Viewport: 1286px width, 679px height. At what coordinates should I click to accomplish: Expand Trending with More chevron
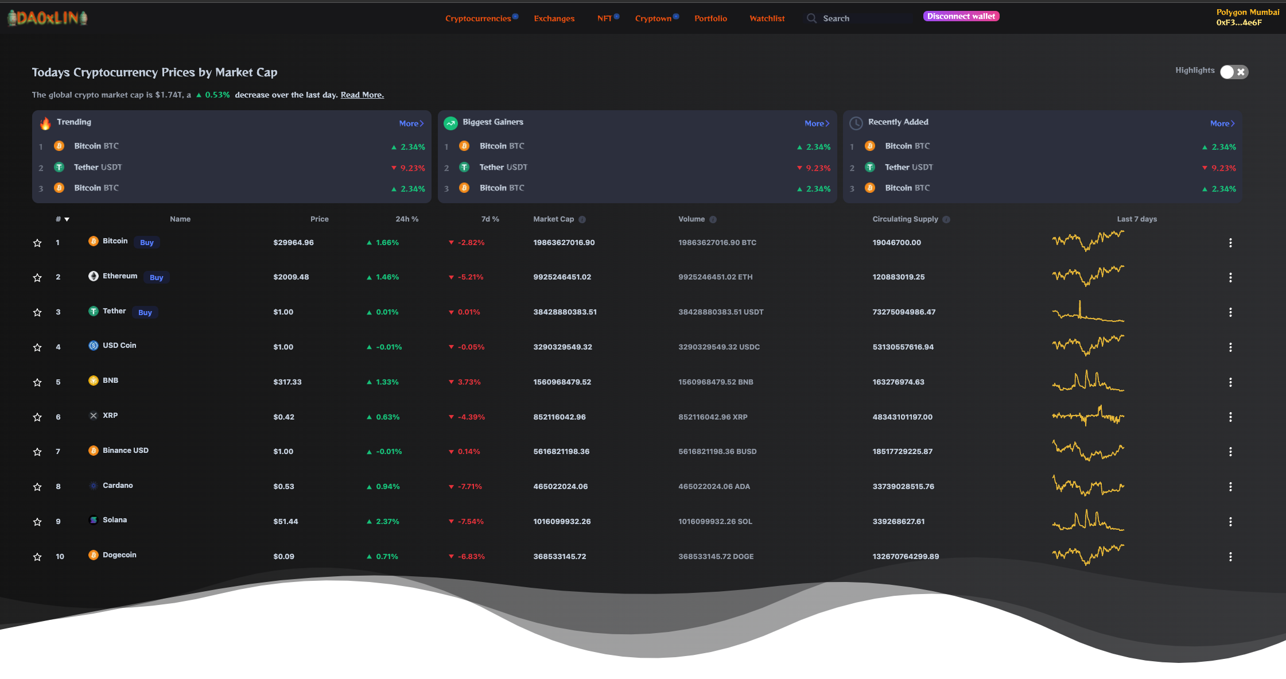click(x=411, y=123)
